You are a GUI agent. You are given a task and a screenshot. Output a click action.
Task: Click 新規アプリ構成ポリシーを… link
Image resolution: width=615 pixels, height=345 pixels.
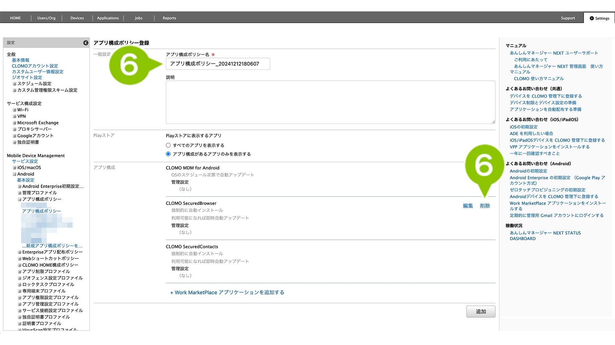pos(52,246)
